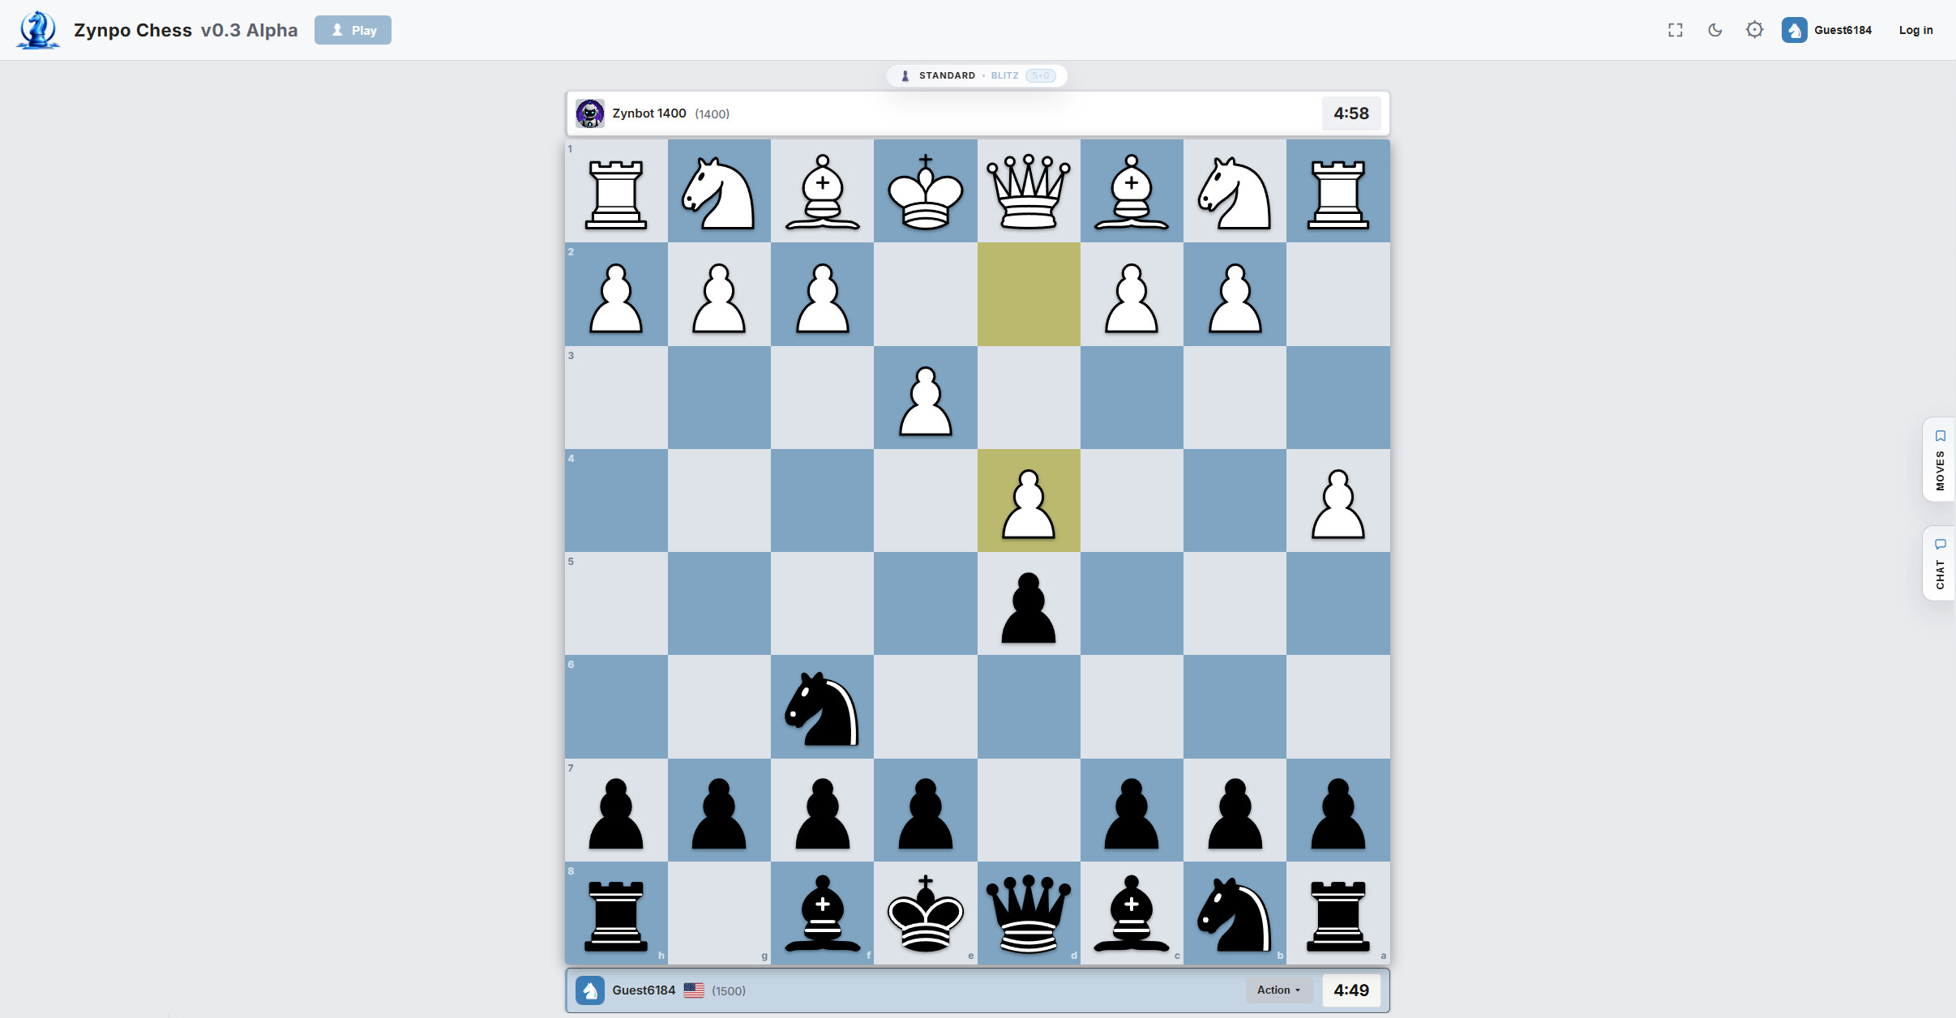This screenshot has height=1018, width=1956.
Task: Click the empty e6 square
Action: [926, 707]
